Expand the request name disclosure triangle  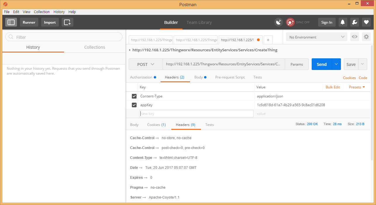point(130,50)
